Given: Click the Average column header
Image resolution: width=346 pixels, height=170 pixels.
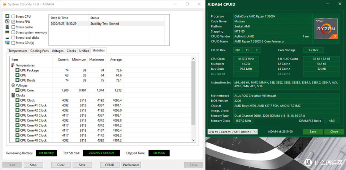Looking at the screenshot, I should pyautogui.click(x=114, y=59).
